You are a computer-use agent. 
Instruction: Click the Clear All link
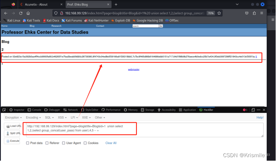[111, 143]
